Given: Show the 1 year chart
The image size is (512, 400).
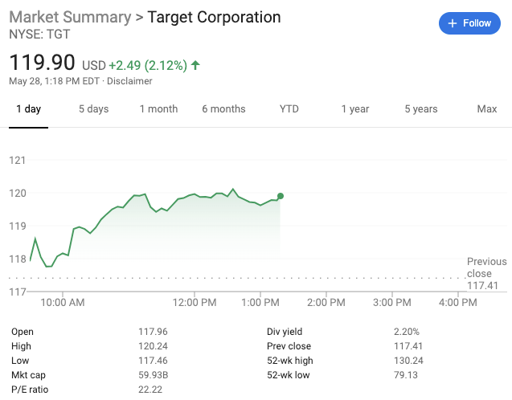Looking at the screenshot, I should pyautogui.click(x=354, y=109).
